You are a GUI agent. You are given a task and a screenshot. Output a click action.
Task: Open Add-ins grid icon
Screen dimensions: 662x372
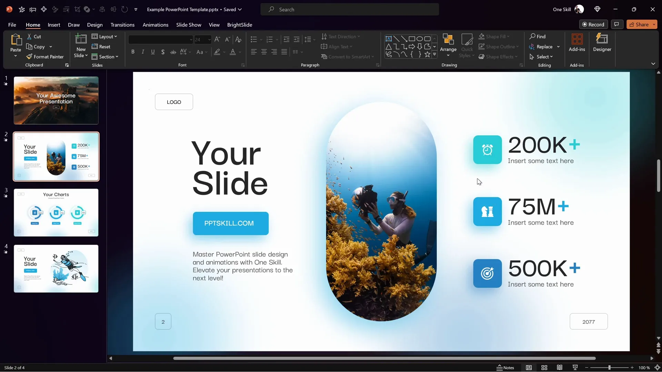click(577, 39)
